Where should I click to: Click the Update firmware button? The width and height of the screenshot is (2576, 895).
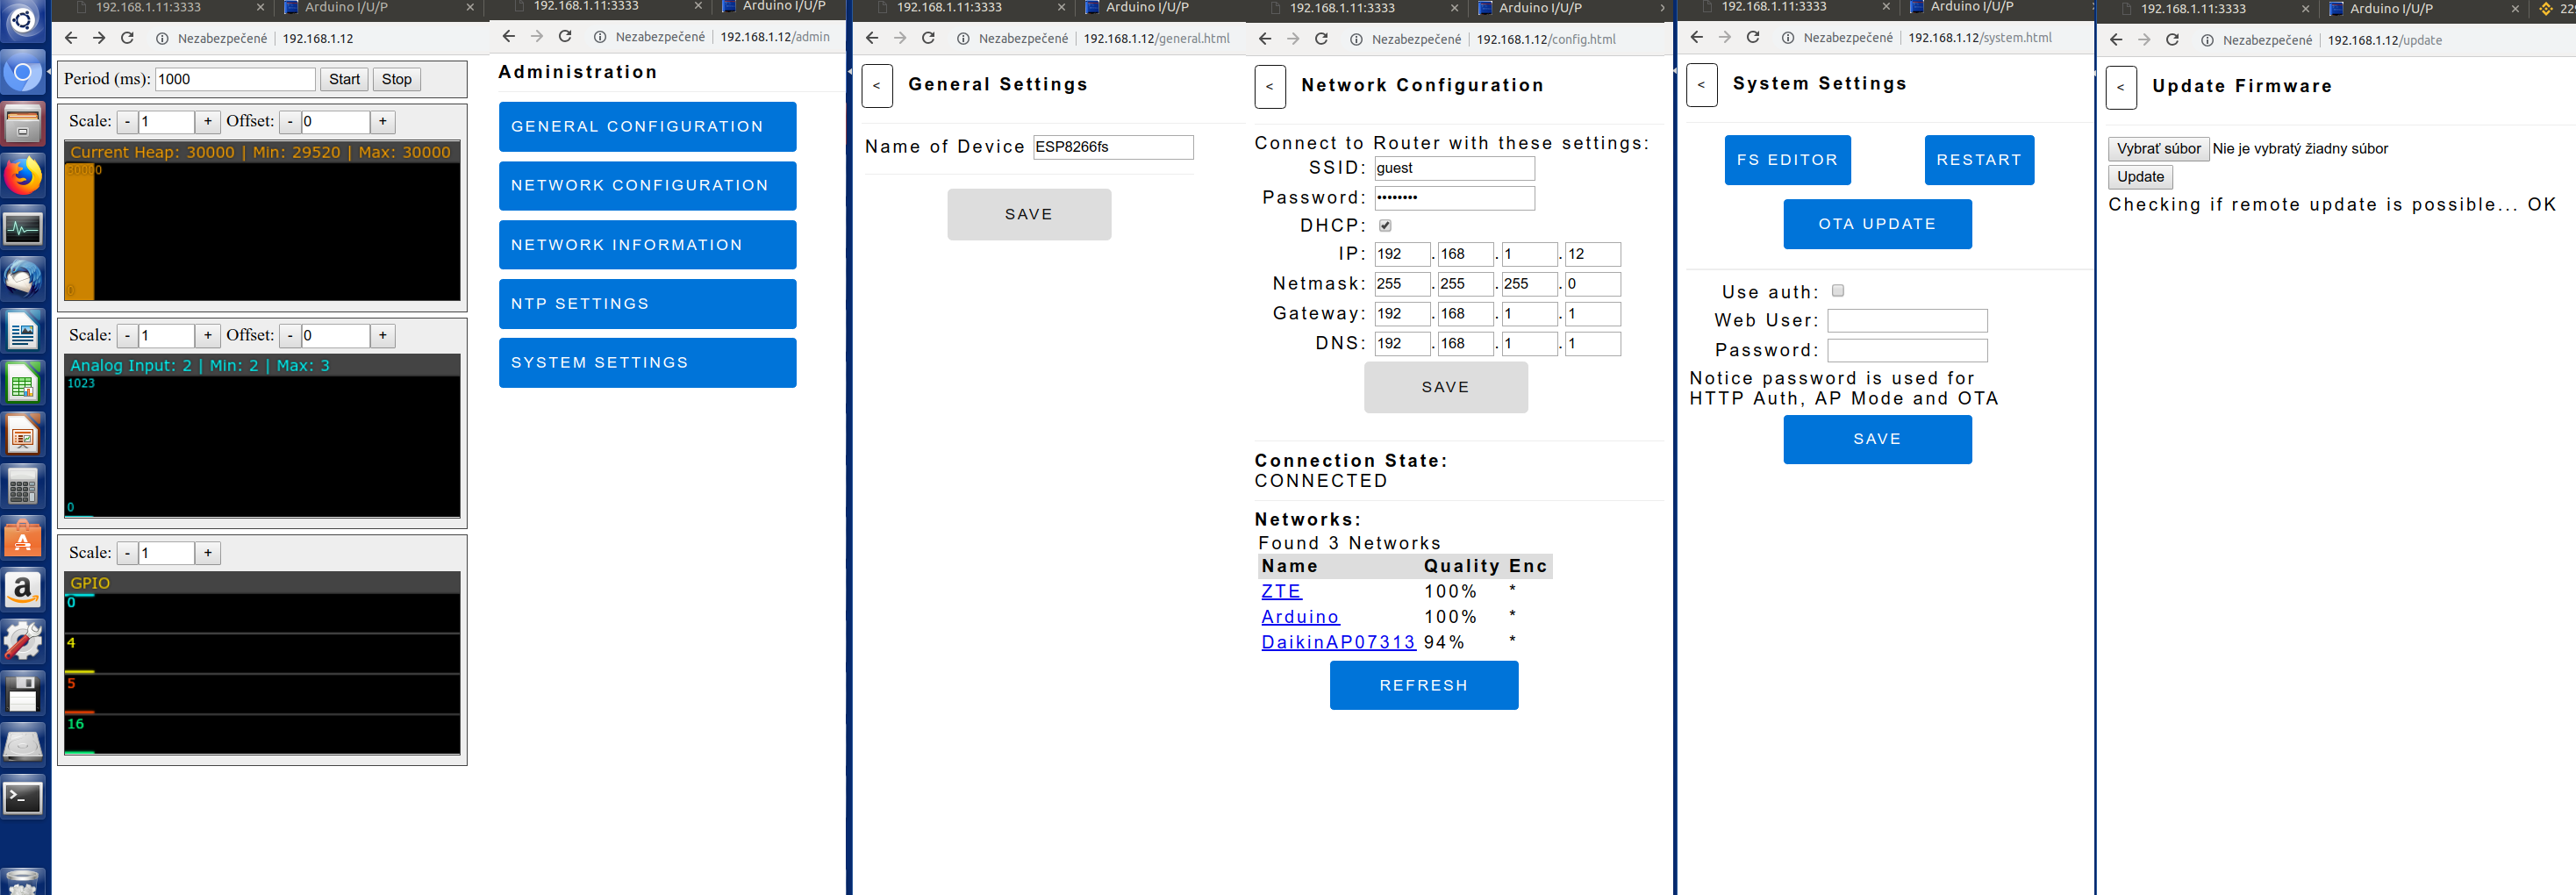coord(2140,177)
